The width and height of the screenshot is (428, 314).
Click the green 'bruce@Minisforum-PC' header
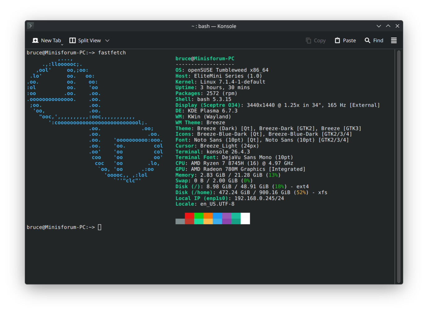(205, 59)
